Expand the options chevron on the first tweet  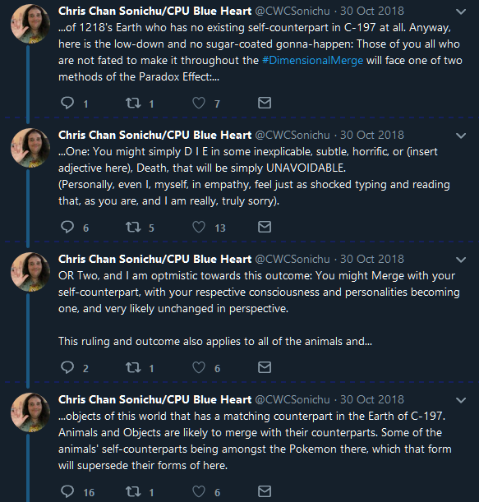coord(461,12)
